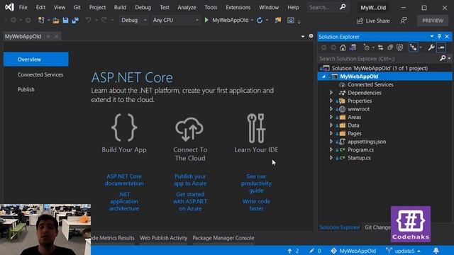Click the Visual Studio logo icon
The width and height of the screenshot is (454, 255).
tap(9, 7)
